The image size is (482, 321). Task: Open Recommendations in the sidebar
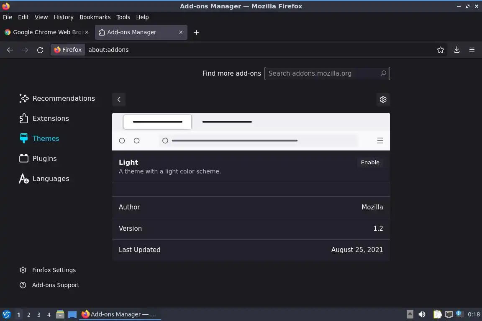(57, 98)
